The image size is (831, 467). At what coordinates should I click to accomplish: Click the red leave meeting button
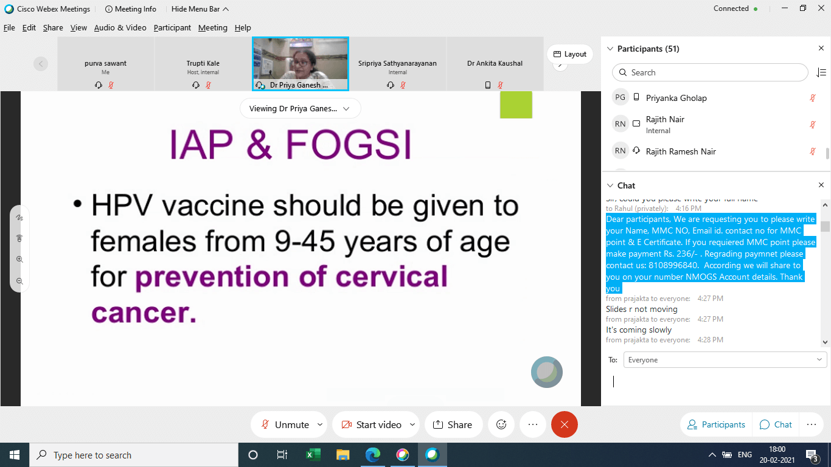(x=564, y=424)
